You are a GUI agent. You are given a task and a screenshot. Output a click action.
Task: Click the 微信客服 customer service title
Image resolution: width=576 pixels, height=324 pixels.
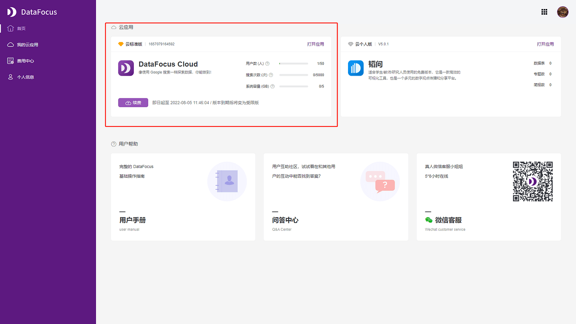tap(448, 220)
